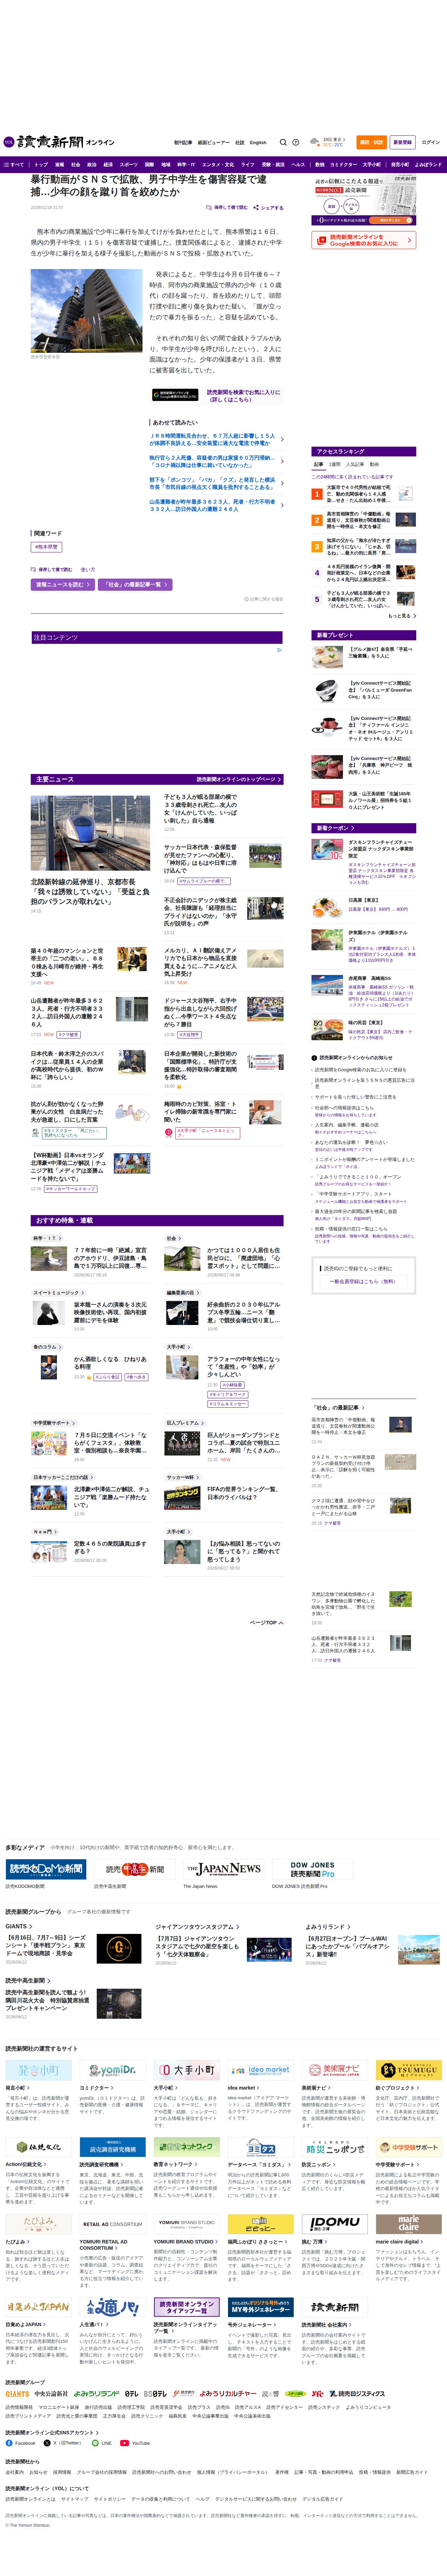Open the search magnifier icon in header
This screenshot has width=447, height=2576.
click(x=283, y=142)
